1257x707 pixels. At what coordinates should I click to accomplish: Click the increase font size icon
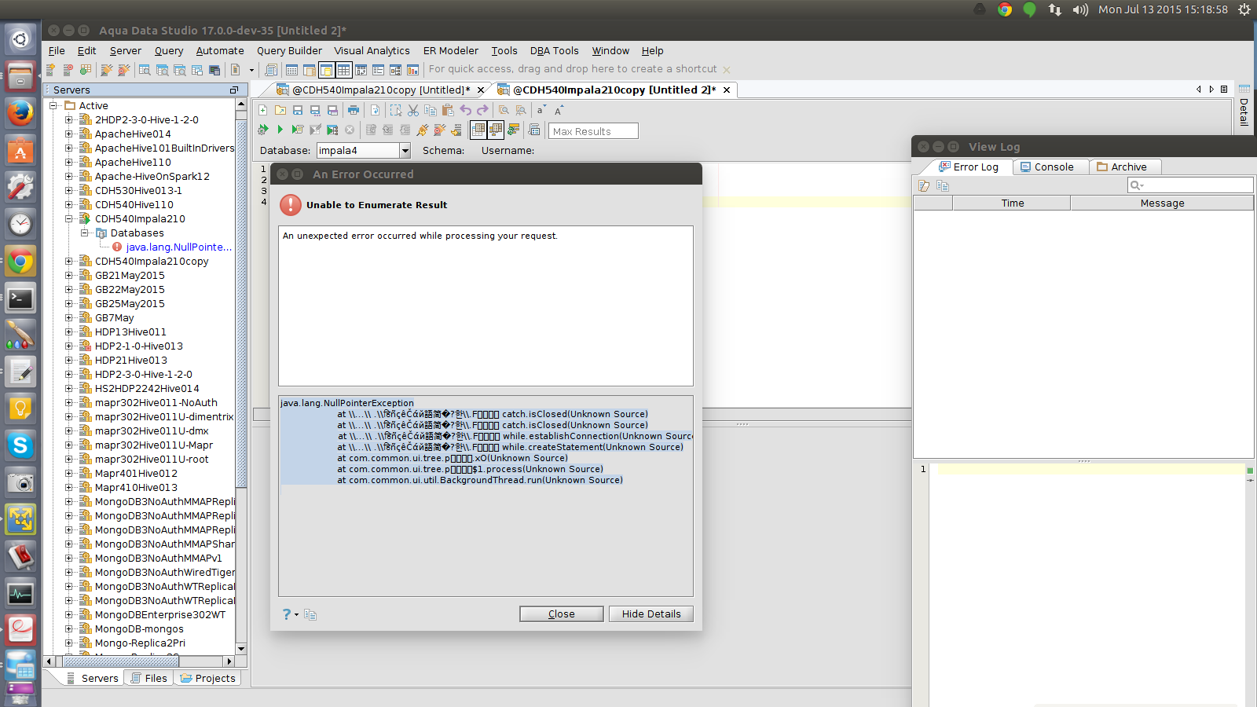[559, 111]
